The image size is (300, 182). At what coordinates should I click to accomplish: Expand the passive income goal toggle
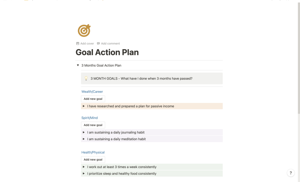[x=84, y=106]
